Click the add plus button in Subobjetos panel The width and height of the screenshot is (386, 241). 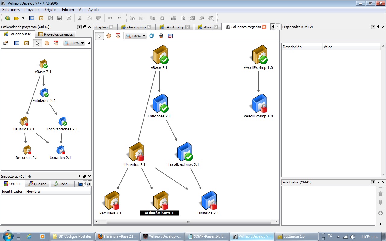click(x=381, y=213)
